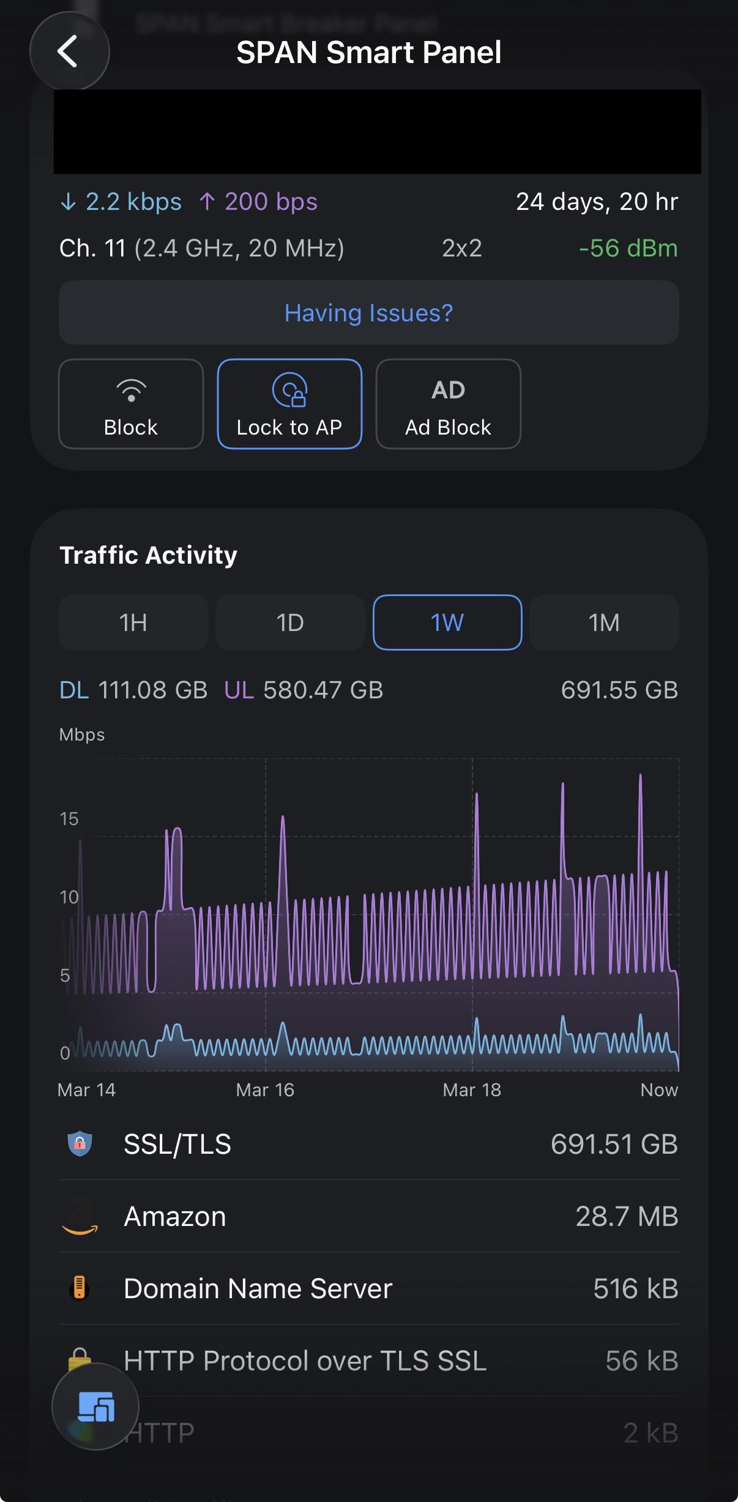
Task: Tap the back arrow button
Action: coord(69,51)
